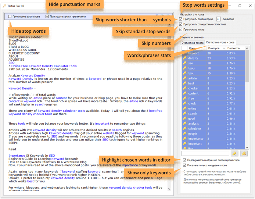The width and height of the screenshot is (255, 199).
Task: Click the text editor scroll down arrow
Action: click(169, 189)
